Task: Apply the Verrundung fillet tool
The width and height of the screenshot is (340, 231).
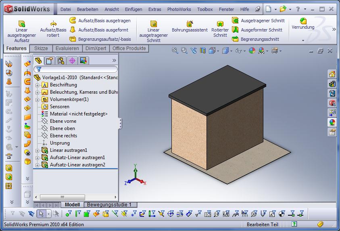Action: click(x=303, y=24)
